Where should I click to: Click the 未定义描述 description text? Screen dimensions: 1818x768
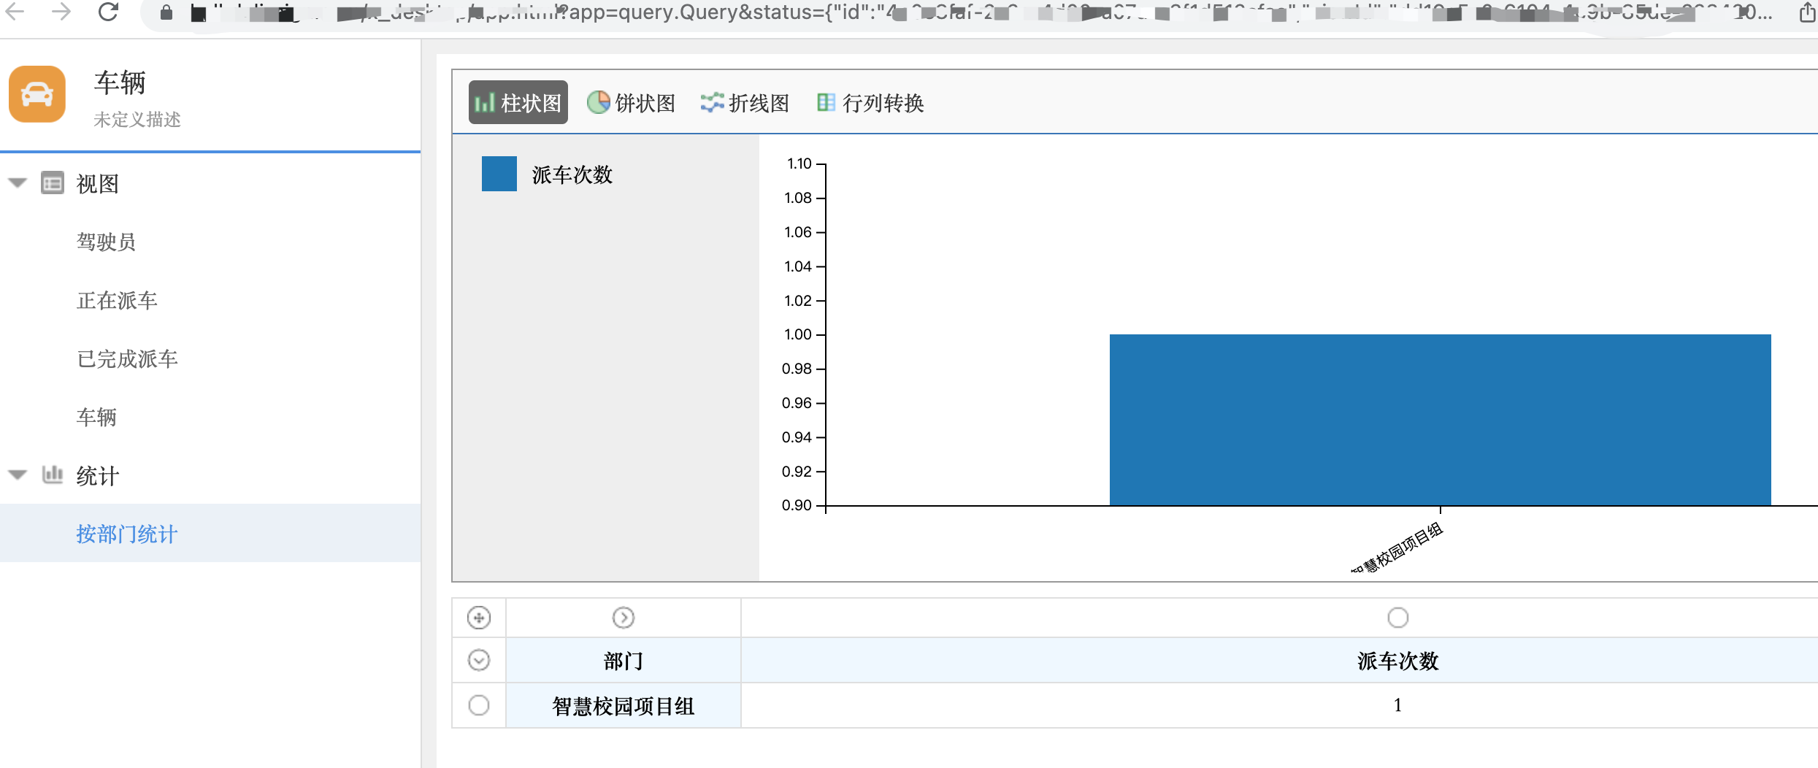coord(137,119)
